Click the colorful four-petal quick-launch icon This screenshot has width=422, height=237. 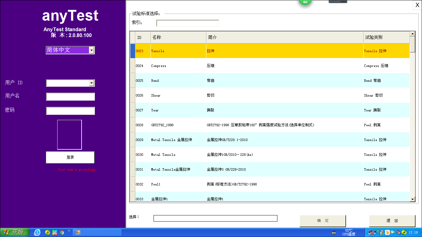pyautogui.click(x=55, y=232)
